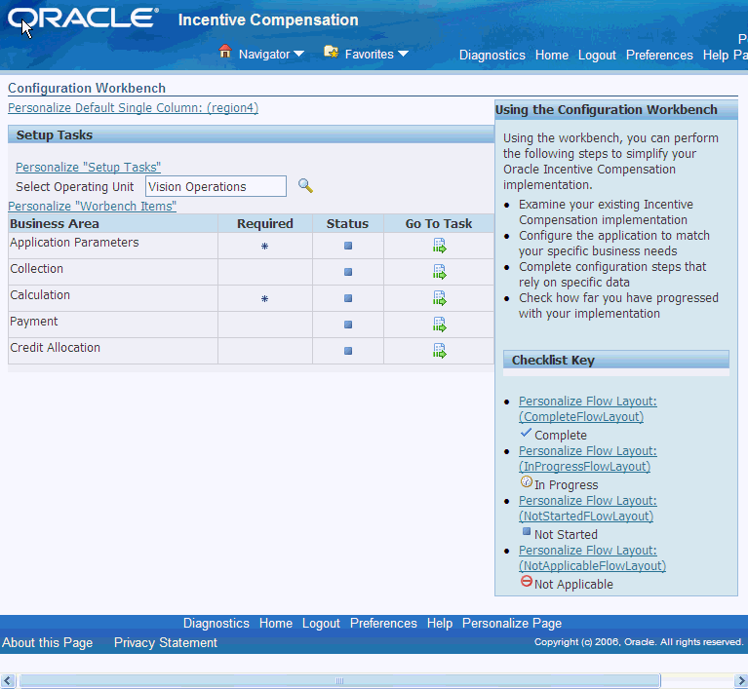Click the Complete checkmark icon in Checklist Key
Viewport: 748px width, 689px height.
526,433
